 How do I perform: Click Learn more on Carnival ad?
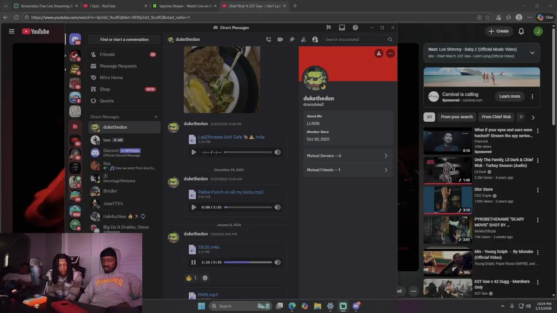coord(510,96)
